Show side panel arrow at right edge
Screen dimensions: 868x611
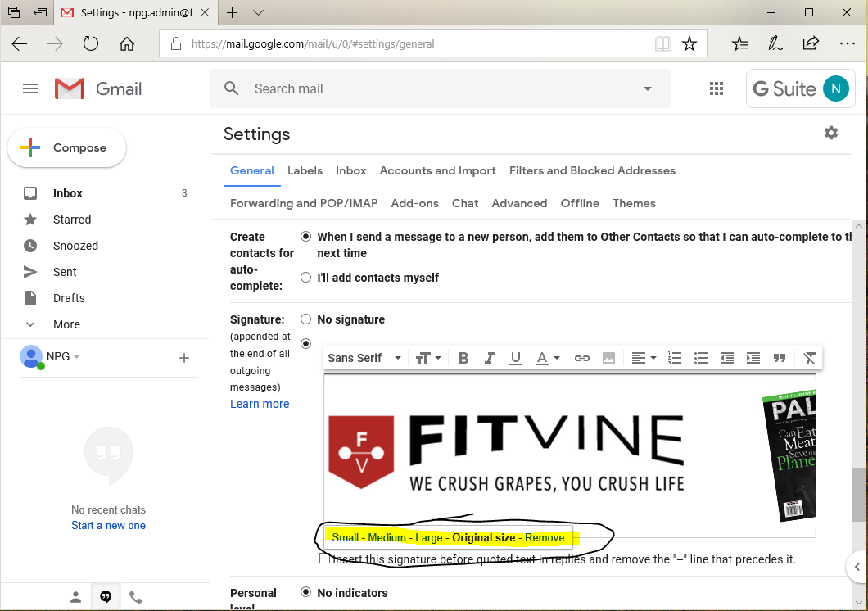857,567
